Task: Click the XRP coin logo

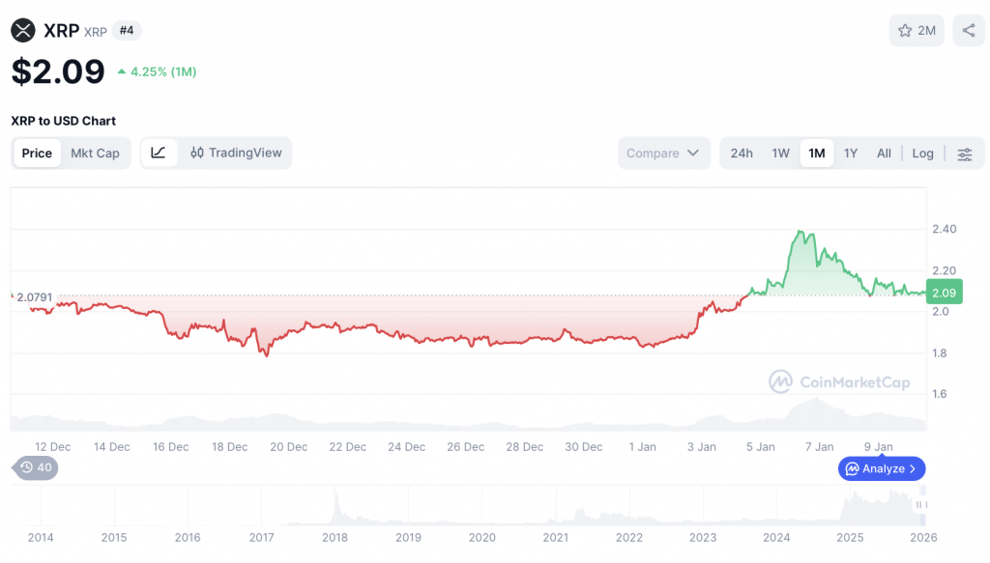Action: click(x=21, y=30)
